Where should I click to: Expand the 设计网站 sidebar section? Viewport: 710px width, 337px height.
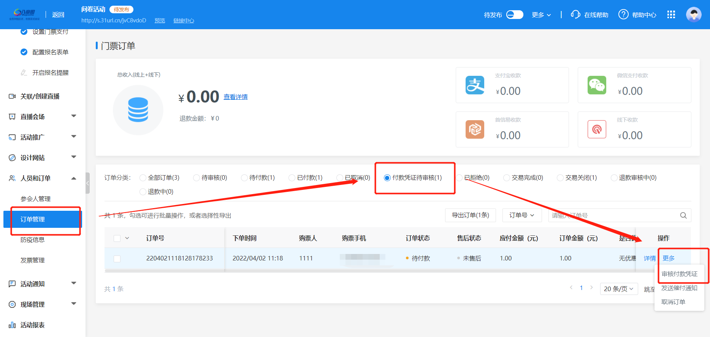coord(74,157)
